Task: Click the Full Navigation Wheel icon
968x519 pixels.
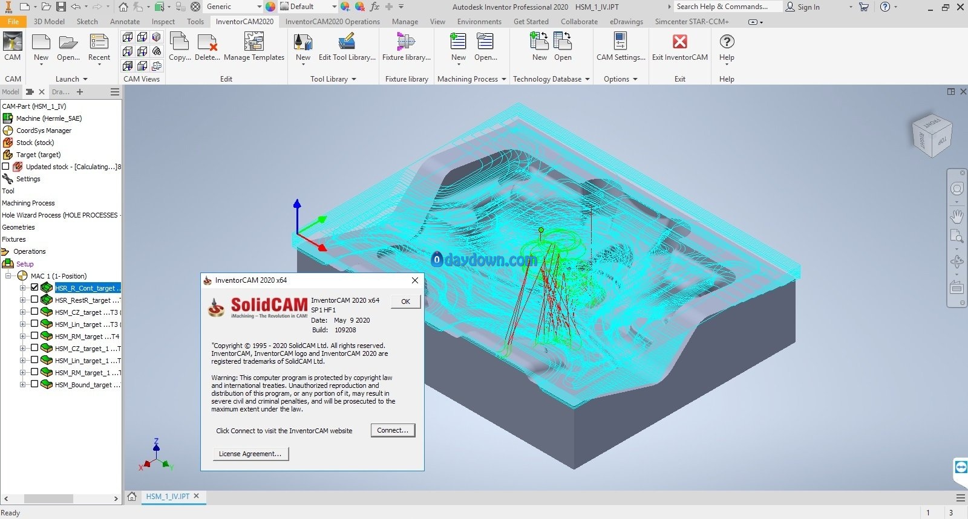Action: 957,189
